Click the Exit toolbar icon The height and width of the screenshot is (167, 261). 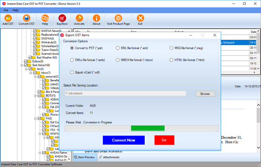(x=140, y=18)
